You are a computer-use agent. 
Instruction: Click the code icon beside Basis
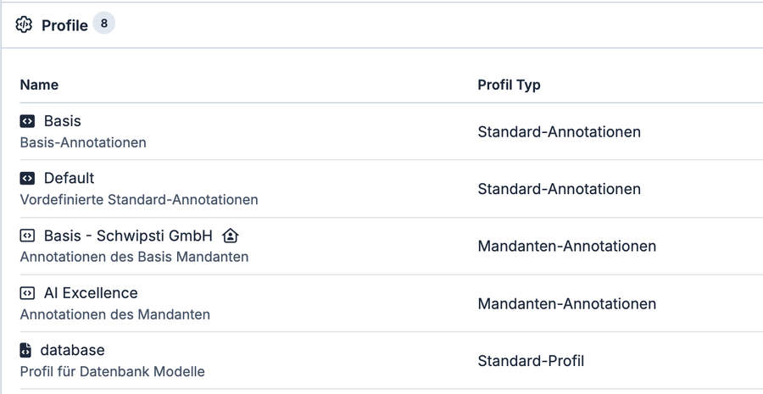coord(27,122)
